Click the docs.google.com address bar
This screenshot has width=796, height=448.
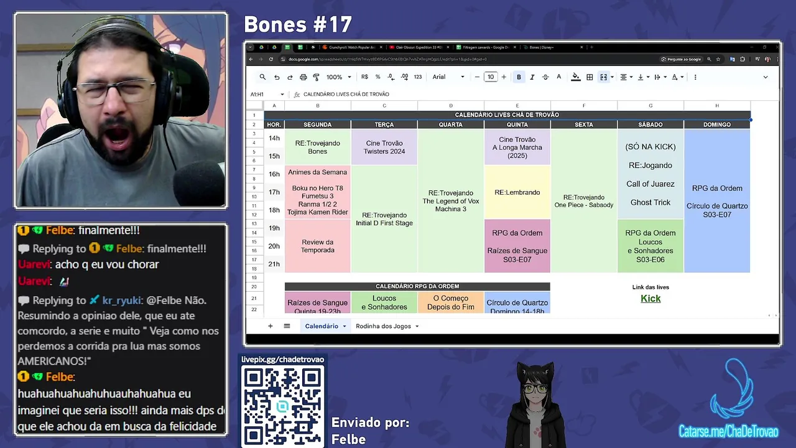[466, 59]
